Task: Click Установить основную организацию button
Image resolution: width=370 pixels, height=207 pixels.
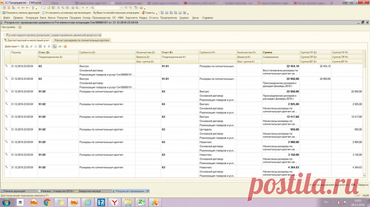Action: coord(66,13)
